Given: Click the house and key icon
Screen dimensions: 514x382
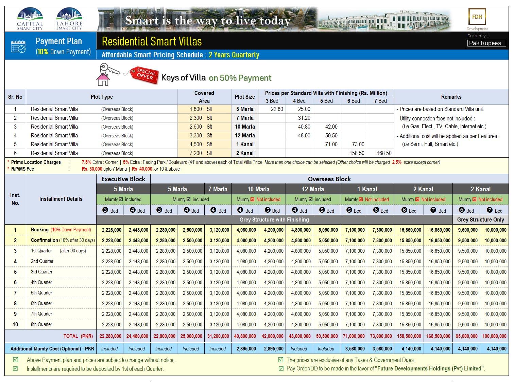Looking at the screenshot, I should pos(107,75).
